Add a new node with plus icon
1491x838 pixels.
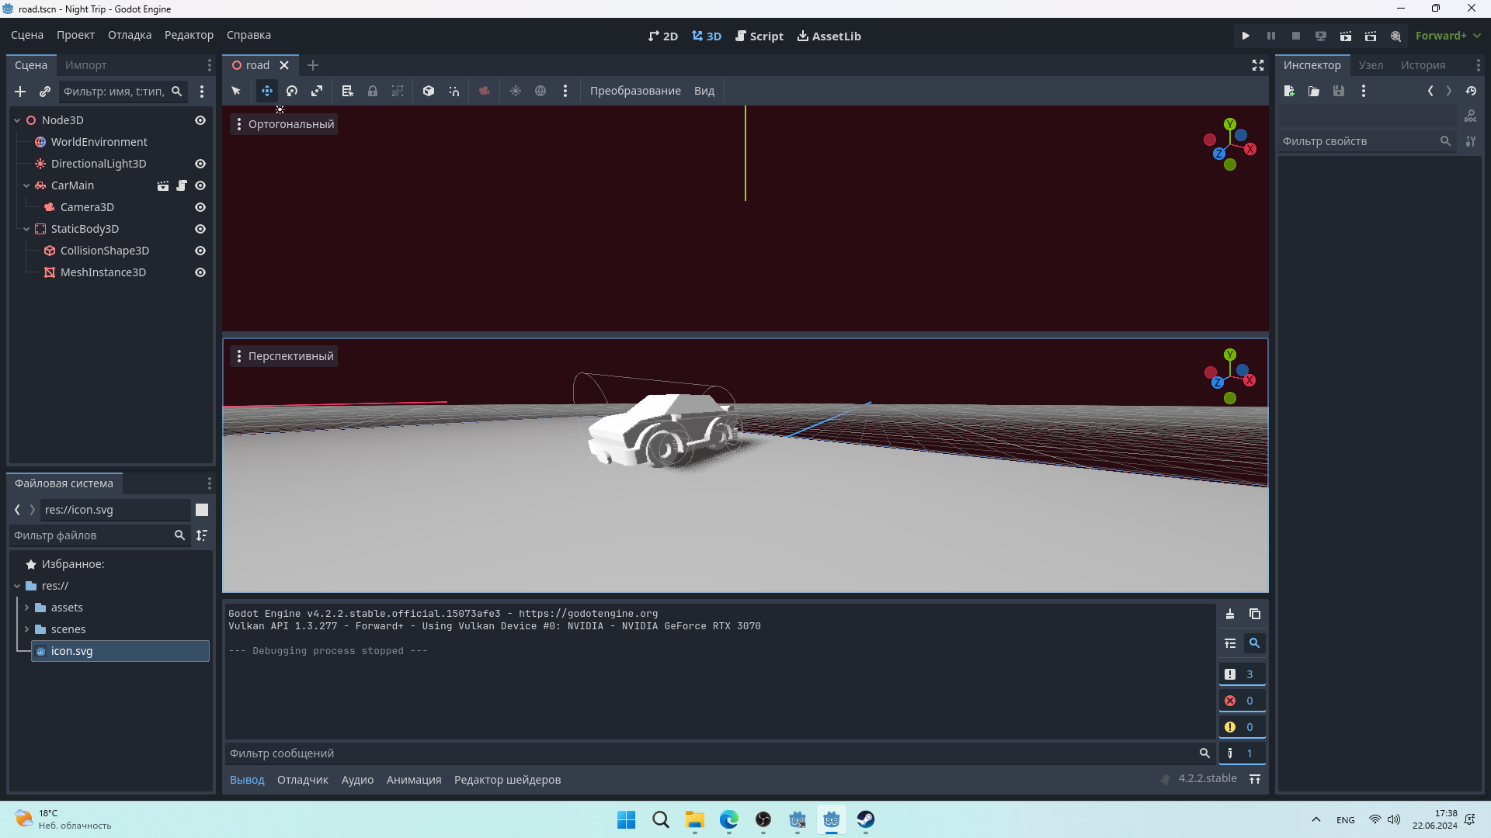pos(20,92)
